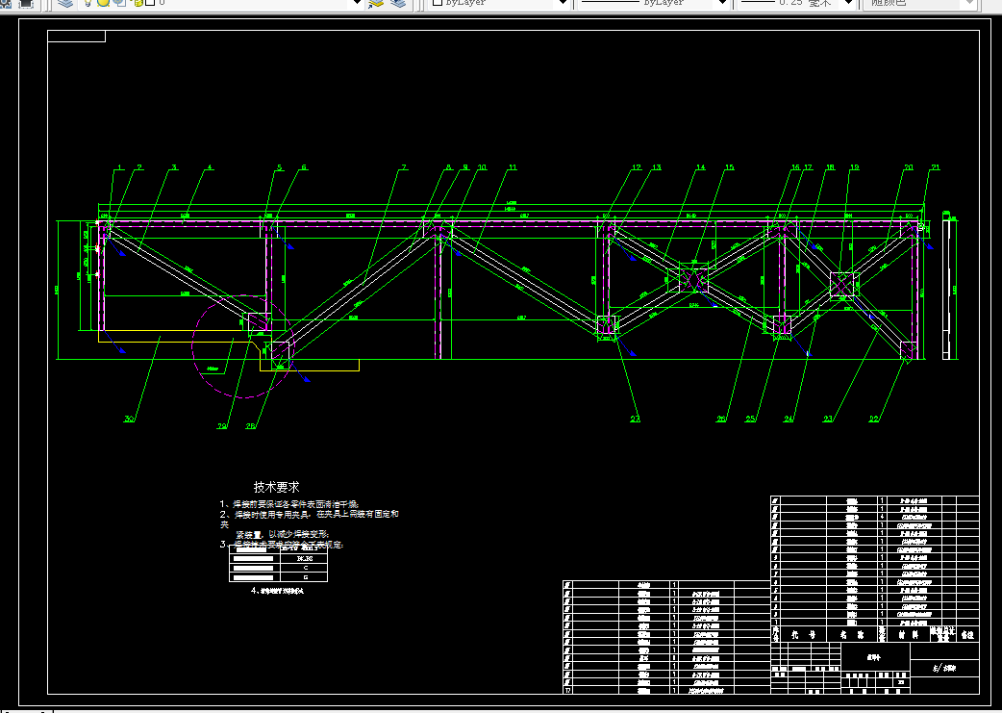Open the 0.25 lineweight dropdown arrow
1002x713 pixels.
[849, 3]
